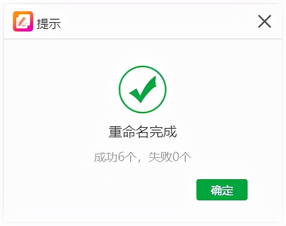The width and height of the screenshot is (286, 226).
Task: Click the 提示 title label
Action: pos(49,24)
